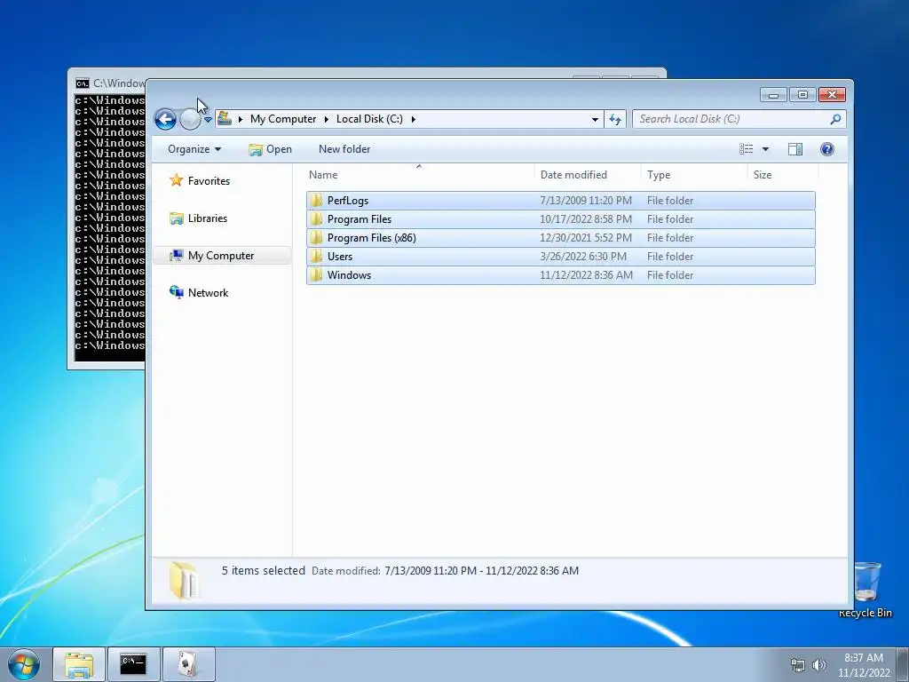Select Program Files (x86) folder name
This screenshot has width=909, height=682.
pyautogui.click(x=372, y=238)
